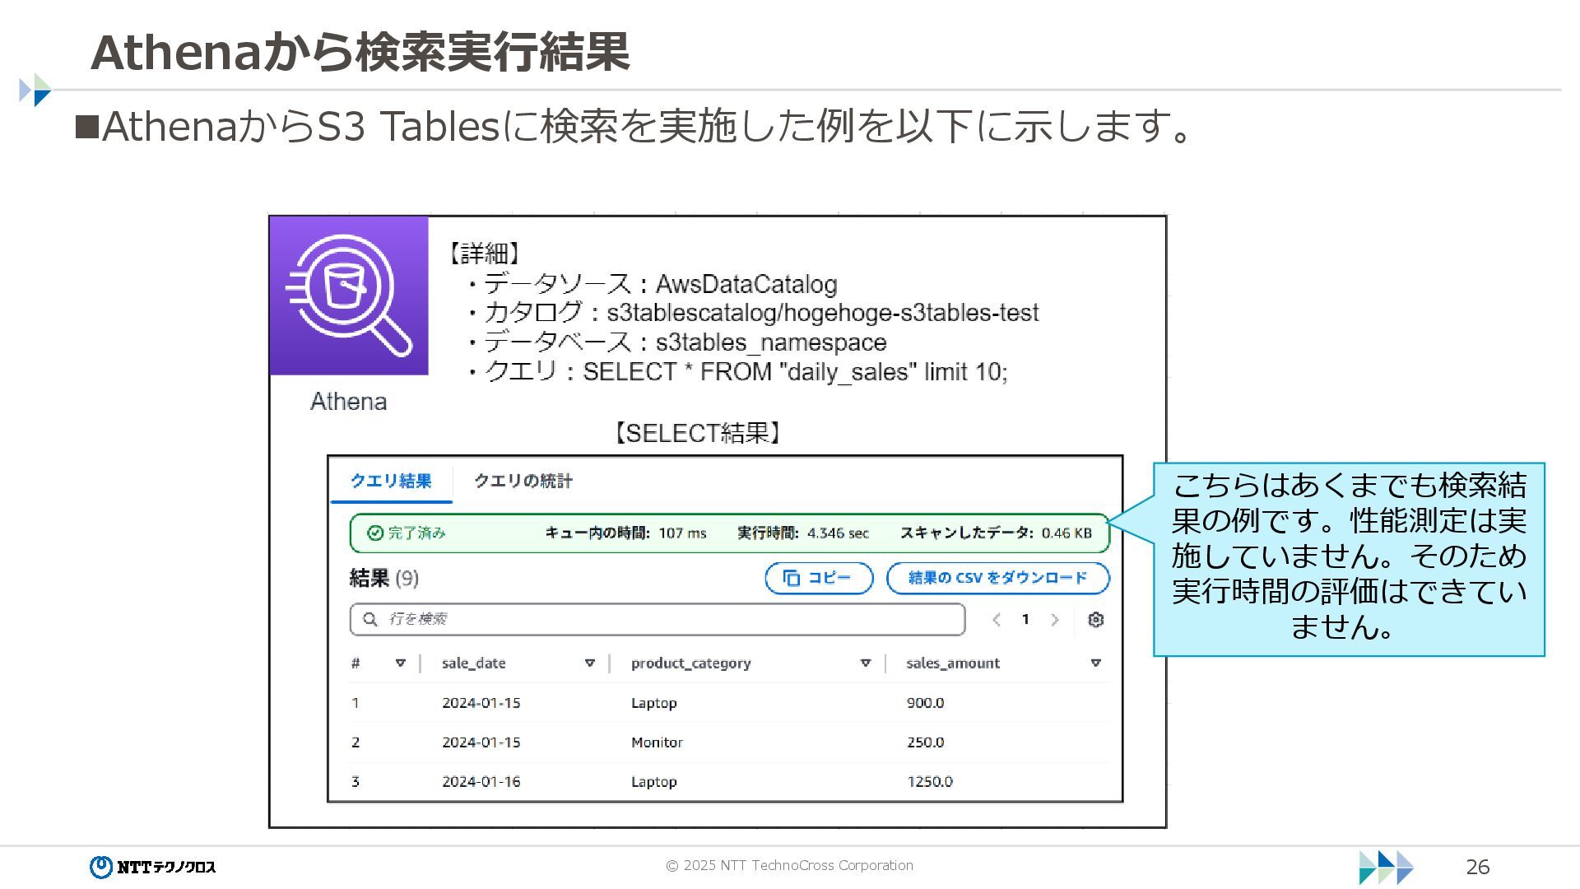Click the 【詳細】 heading

pyautogui.click(x=486, y=253)
